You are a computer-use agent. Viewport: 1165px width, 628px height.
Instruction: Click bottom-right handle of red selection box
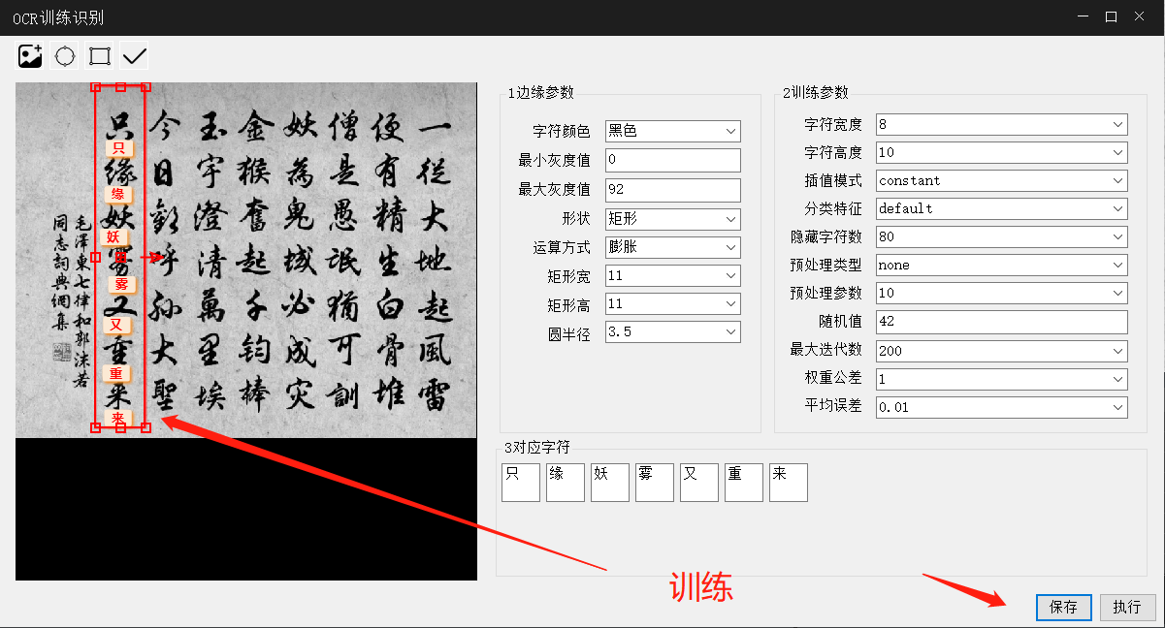point(146,427)
